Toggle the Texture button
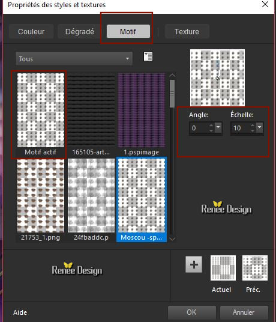The image size is (276, 322). point(187,31)
